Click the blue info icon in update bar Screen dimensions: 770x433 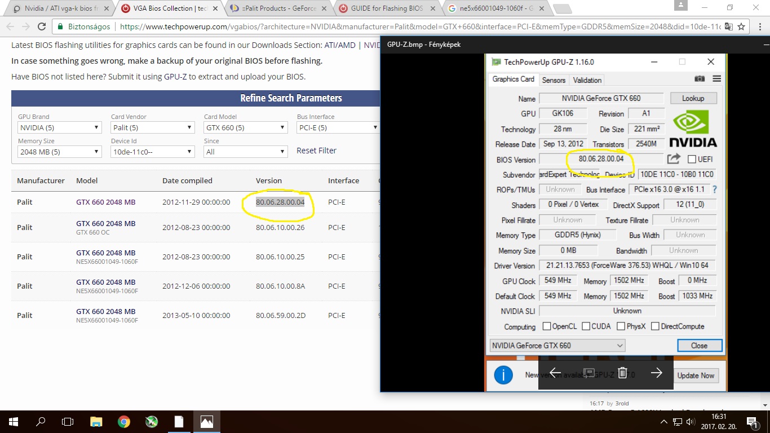click(503, 375)
